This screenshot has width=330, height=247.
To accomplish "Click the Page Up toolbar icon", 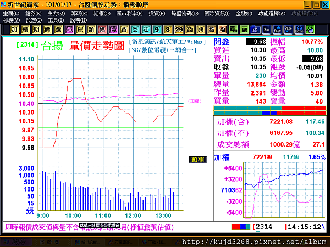I will tap(277, 30).
